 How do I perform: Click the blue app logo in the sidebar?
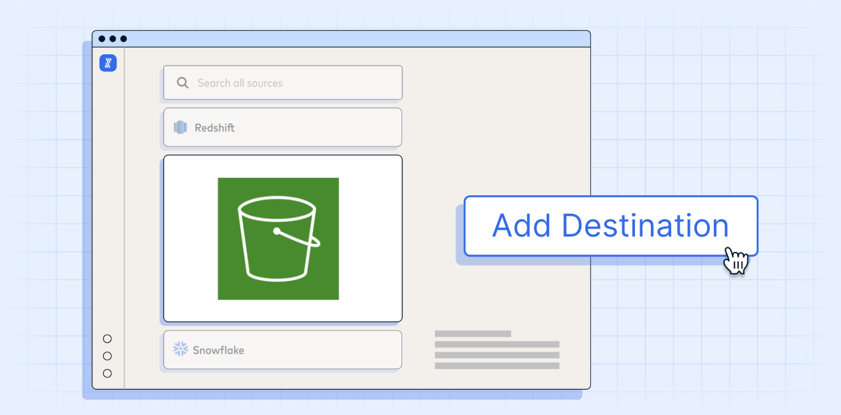tap(108, 63)
